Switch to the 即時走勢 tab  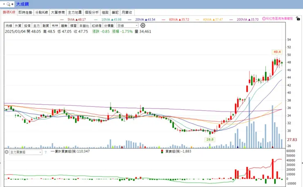pos(25,12)
